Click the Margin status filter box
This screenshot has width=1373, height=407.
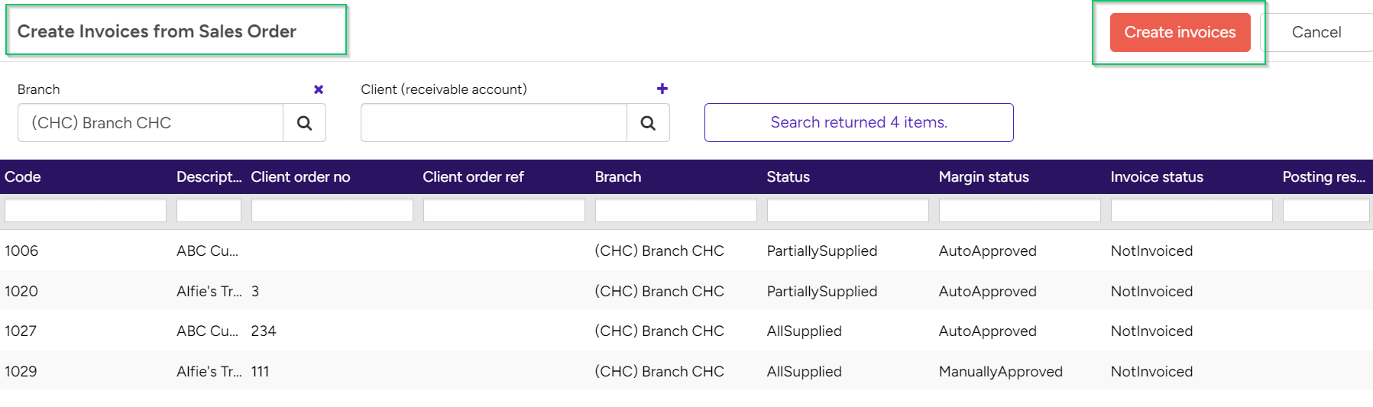coord(1020,210)
